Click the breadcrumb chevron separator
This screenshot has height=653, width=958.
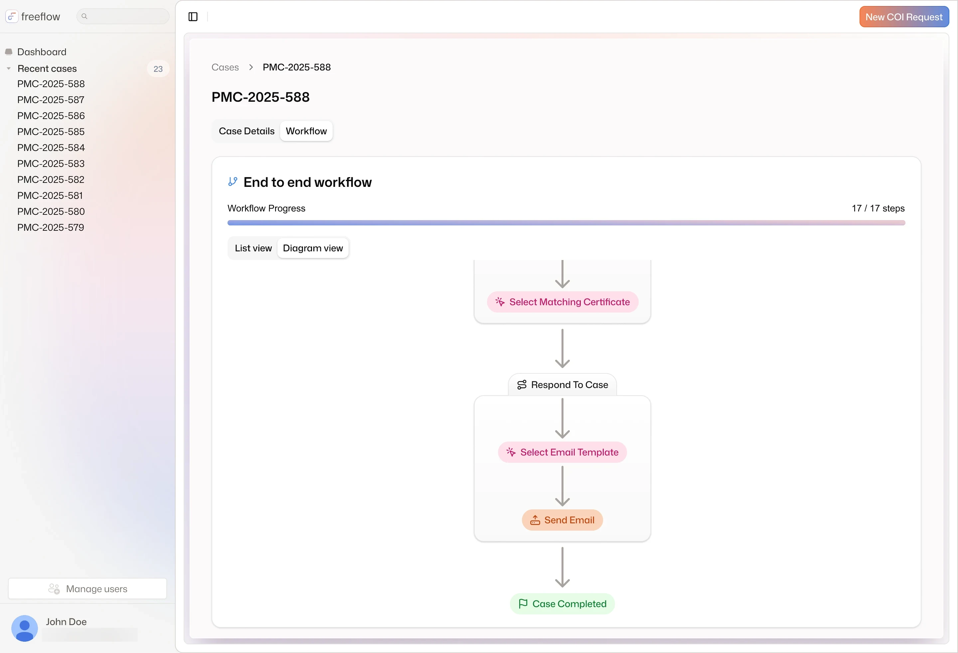250,67
